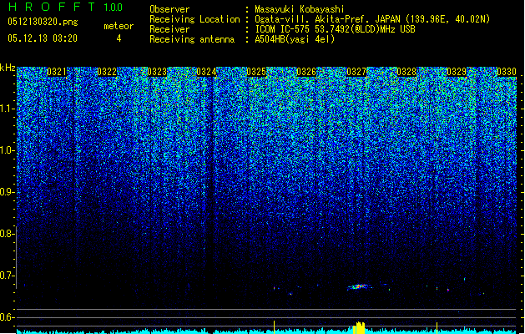This screenshot has width=525, height=334.
Task: Select the filename 0512130320.png
Action: coord(43,22)
